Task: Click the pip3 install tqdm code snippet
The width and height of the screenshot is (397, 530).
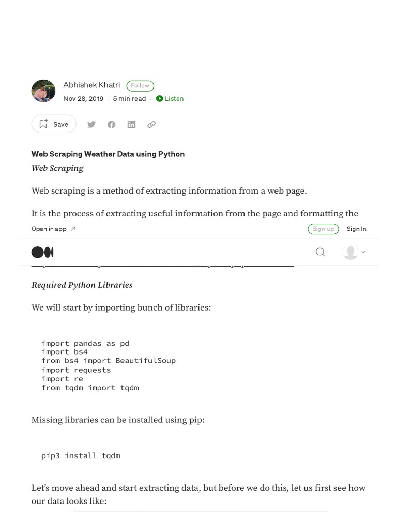Action: click(81, 455)
